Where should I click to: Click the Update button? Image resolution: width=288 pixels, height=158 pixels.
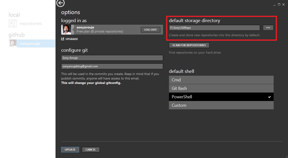point(70,150)
